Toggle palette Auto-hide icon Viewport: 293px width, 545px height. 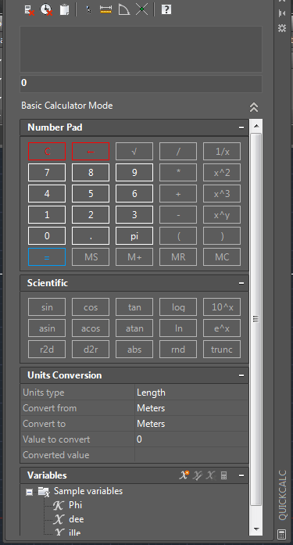(282, 13)
